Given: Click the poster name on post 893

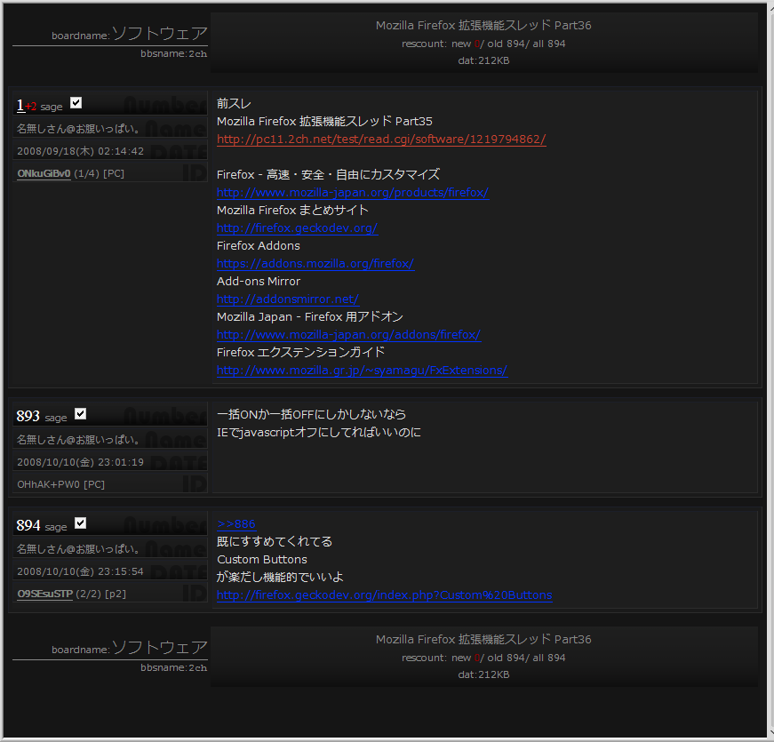Looking at the screenshot, I should coord(78,440).
